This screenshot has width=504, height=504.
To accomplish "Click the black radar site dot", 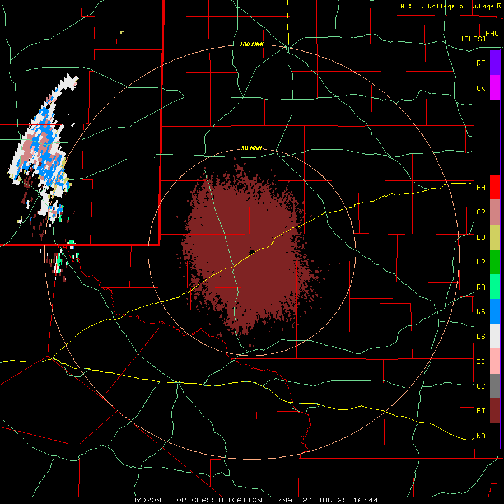I will (252, 251).
